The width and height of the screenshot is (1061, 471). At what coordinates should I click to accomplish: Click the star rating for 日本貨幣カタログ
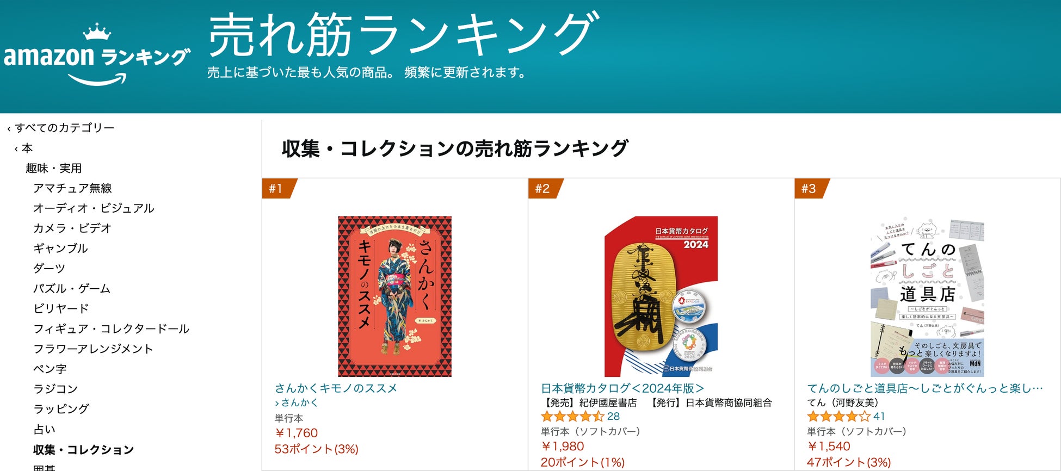click(572, 417)
